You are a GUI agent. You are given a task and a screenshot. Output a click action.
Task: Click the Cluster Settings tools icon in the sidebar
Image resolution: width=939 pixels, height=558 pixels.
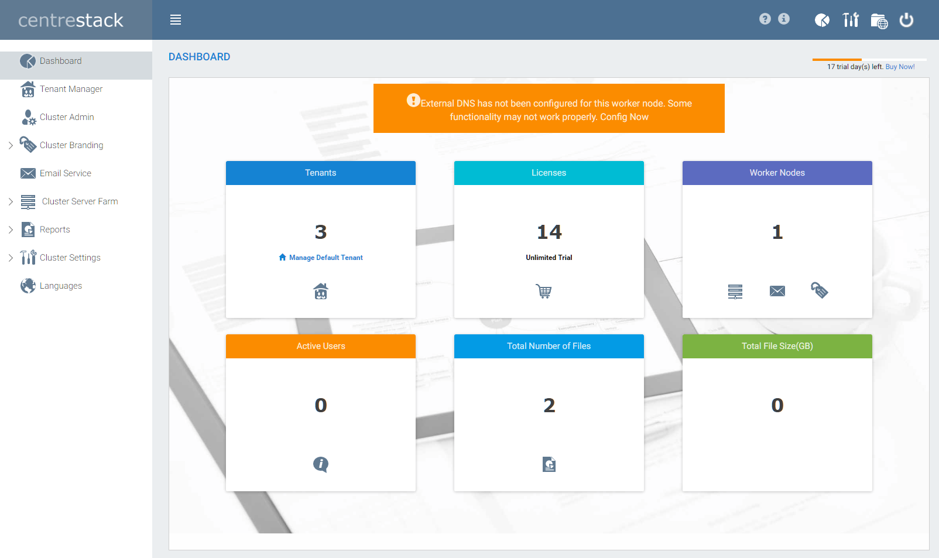(x=28, y=258)
